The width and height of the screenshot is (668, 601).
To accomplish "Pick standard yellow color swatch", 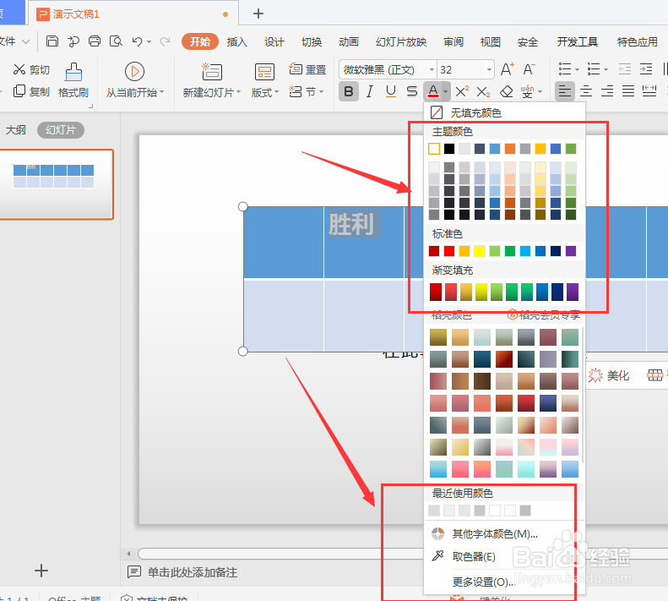I will (480, 251).
